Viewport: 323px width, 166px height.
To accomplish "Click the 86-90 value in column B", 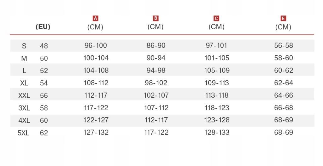I will point(156,45).
